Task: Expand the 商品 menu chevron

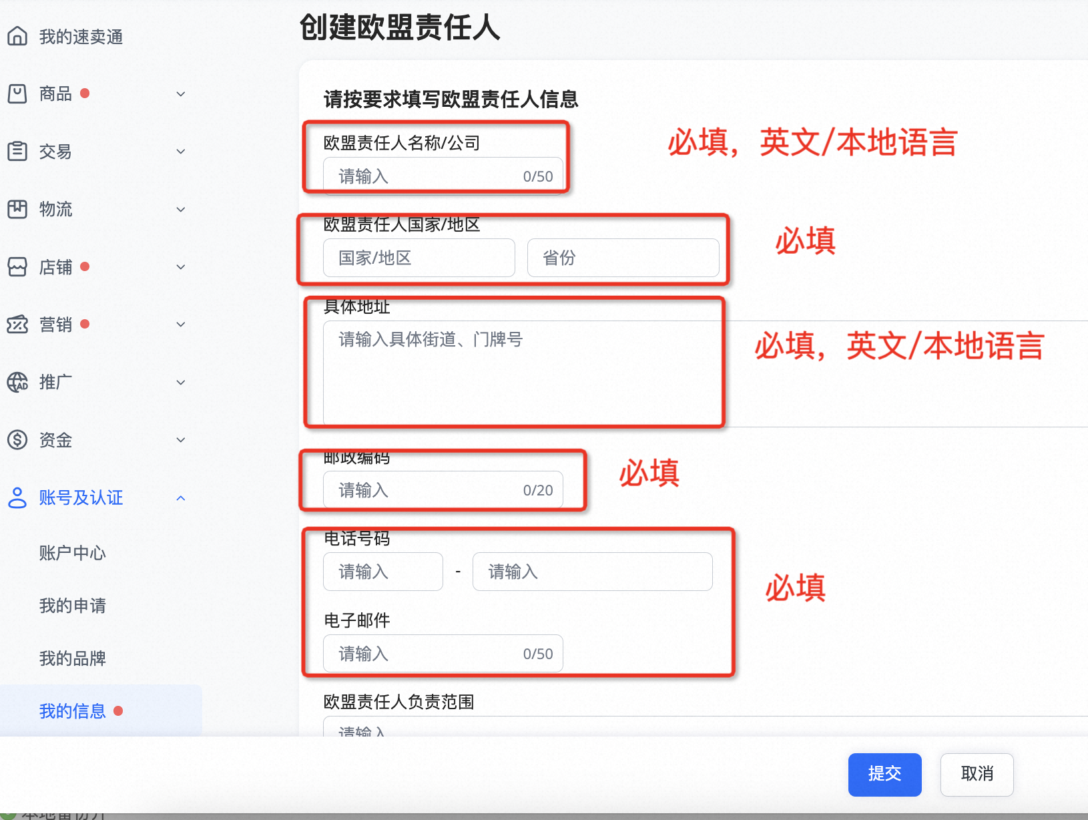Action: [x=180, y=94]
